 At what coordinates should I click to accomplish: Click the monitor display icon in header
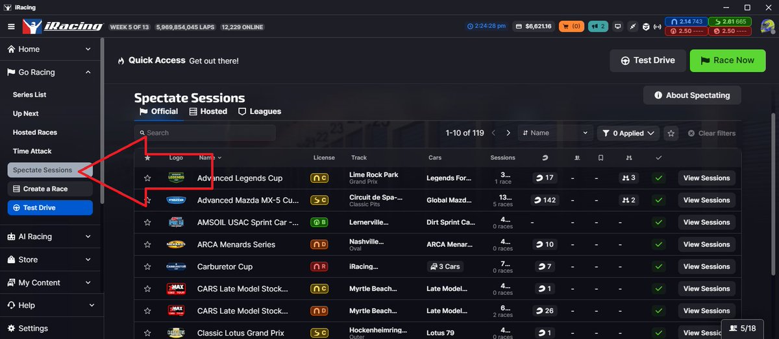click(x=618, y=27)
